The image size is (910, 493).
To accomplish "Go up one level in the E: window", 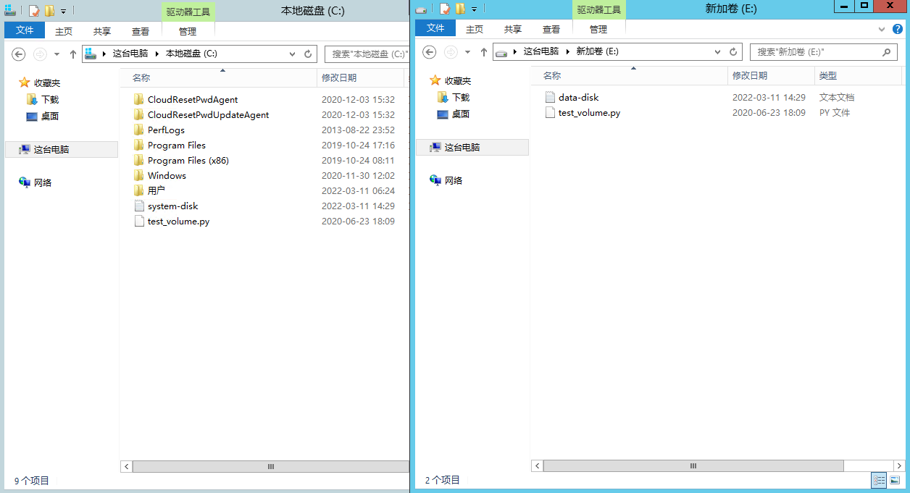I will (x=483, y=52).
